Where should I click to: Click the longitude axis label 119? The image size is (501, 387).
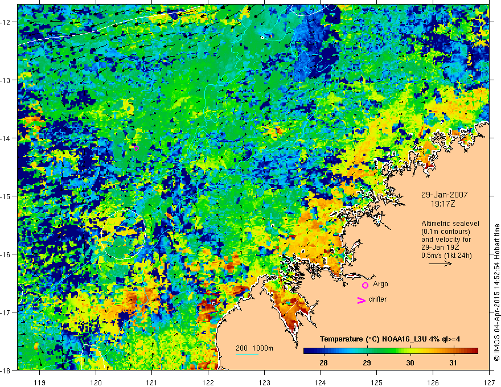pos(40,382)
